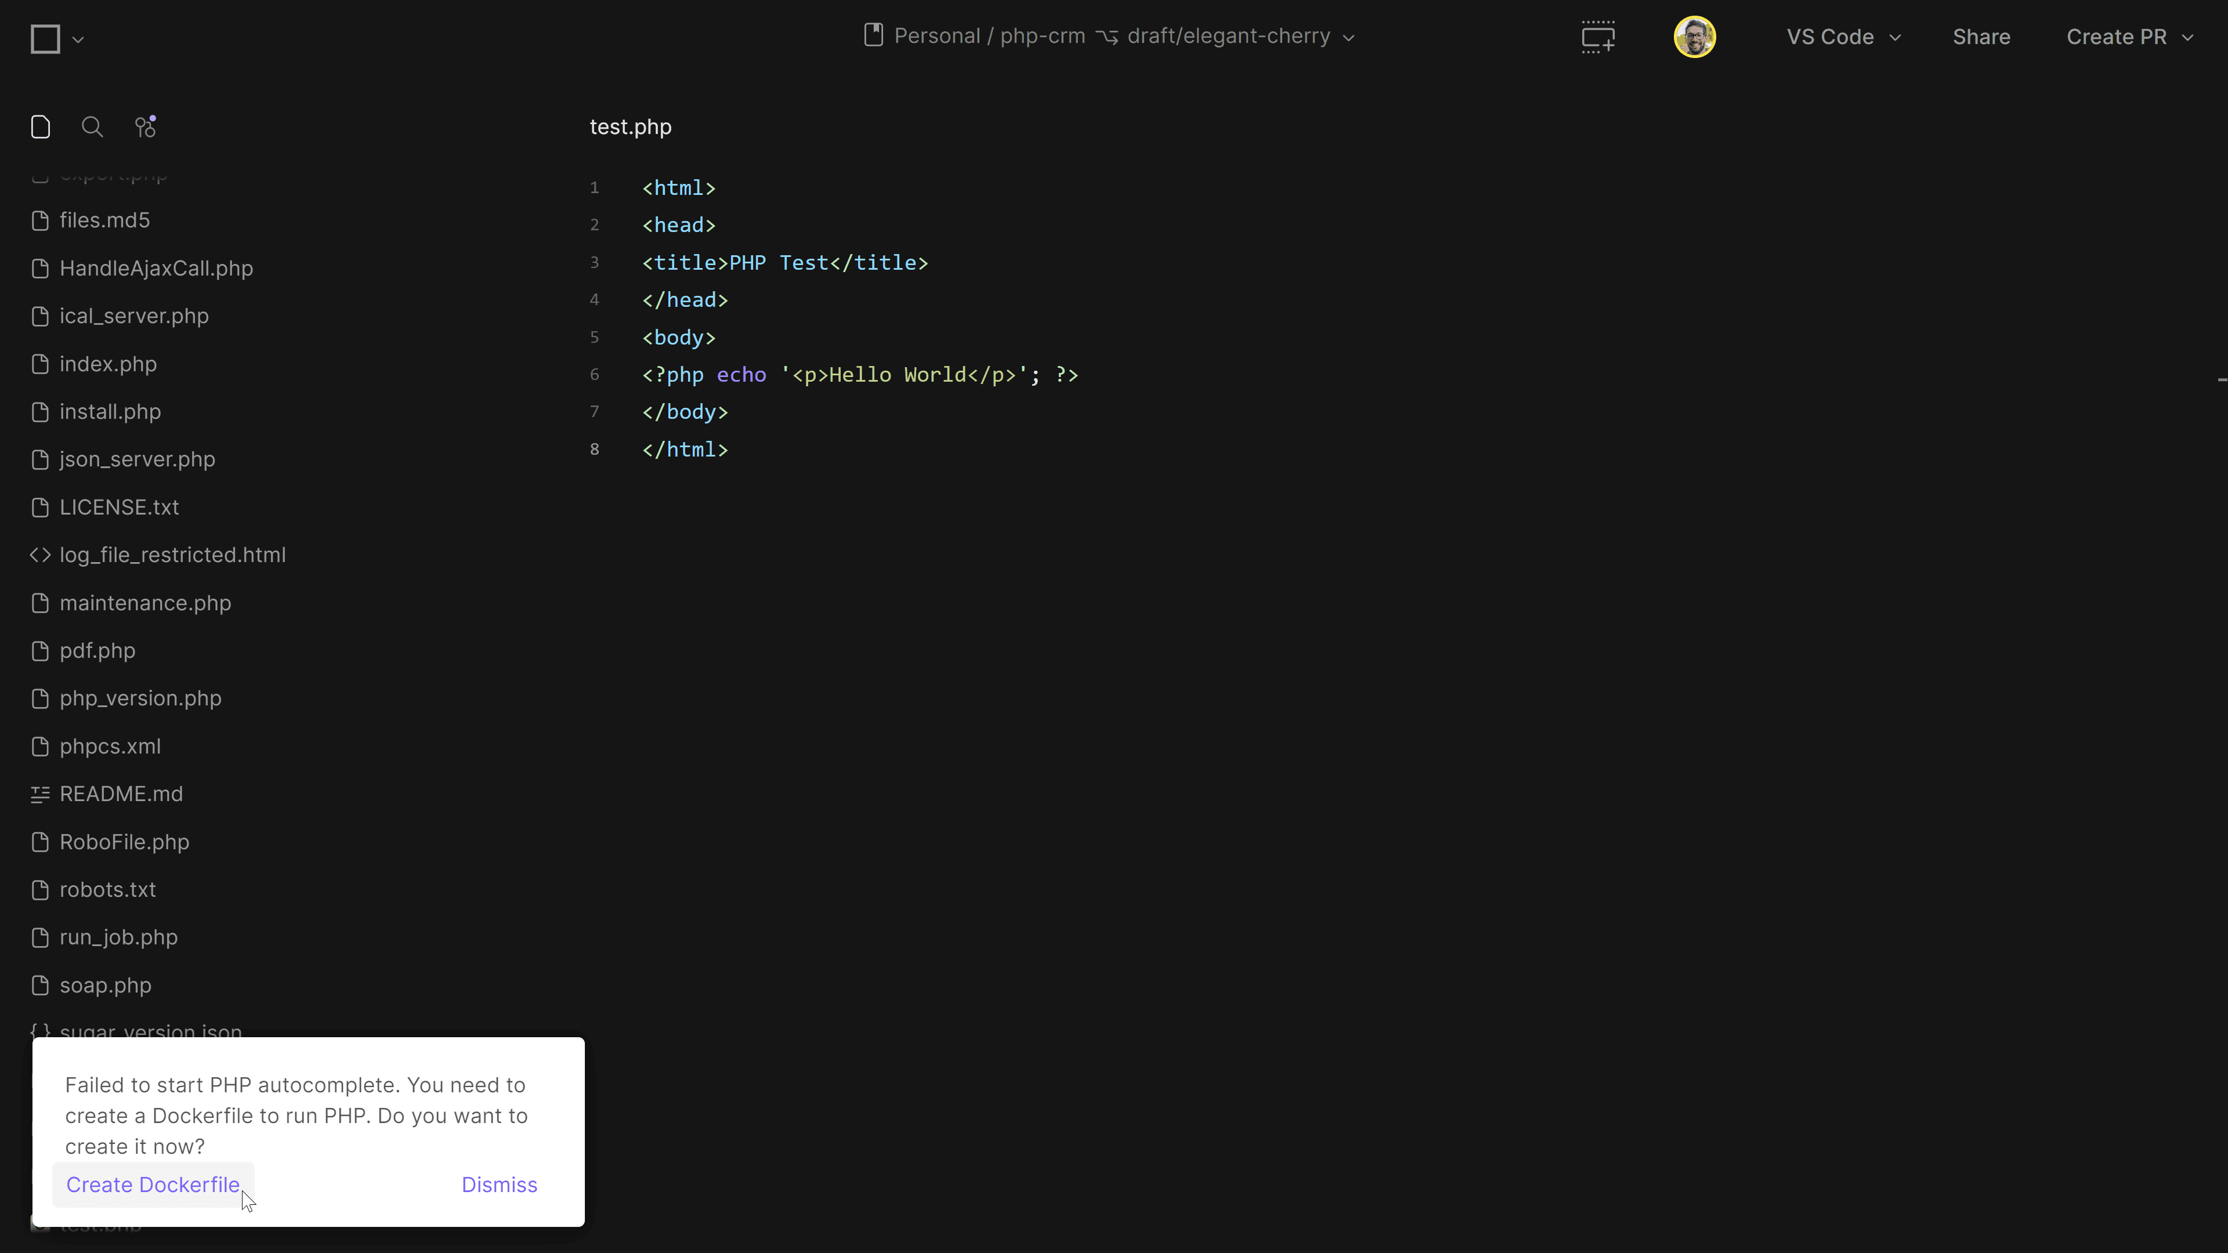The height and width of the screenshot is (1253, 2228).
Task: Click the code icon beside log_file_restricted.html
Action: (x=40, y=555)
